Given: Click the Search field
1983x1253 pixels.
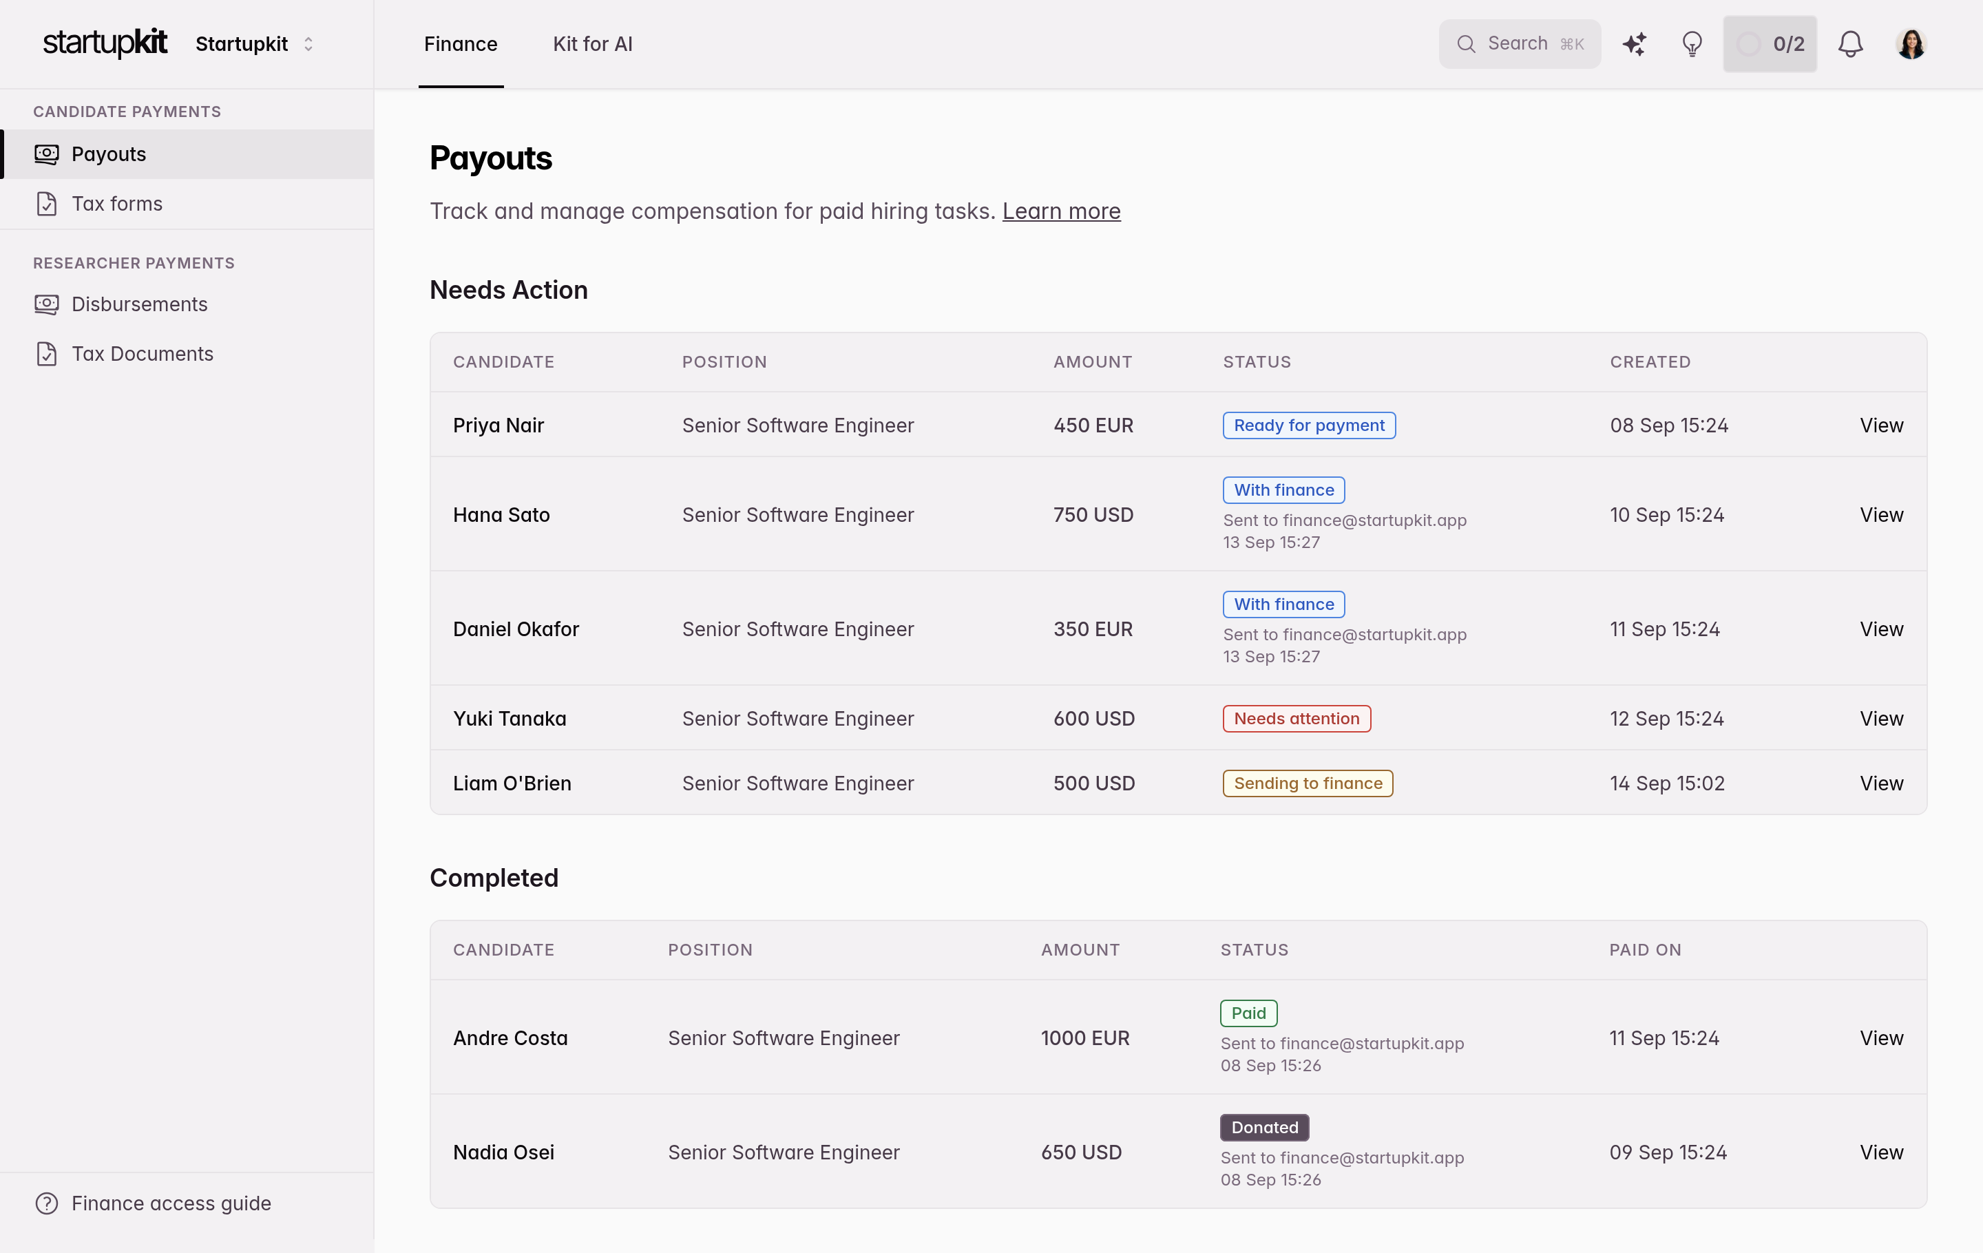Looking at the screenshot, I should tap(1520, 43).
